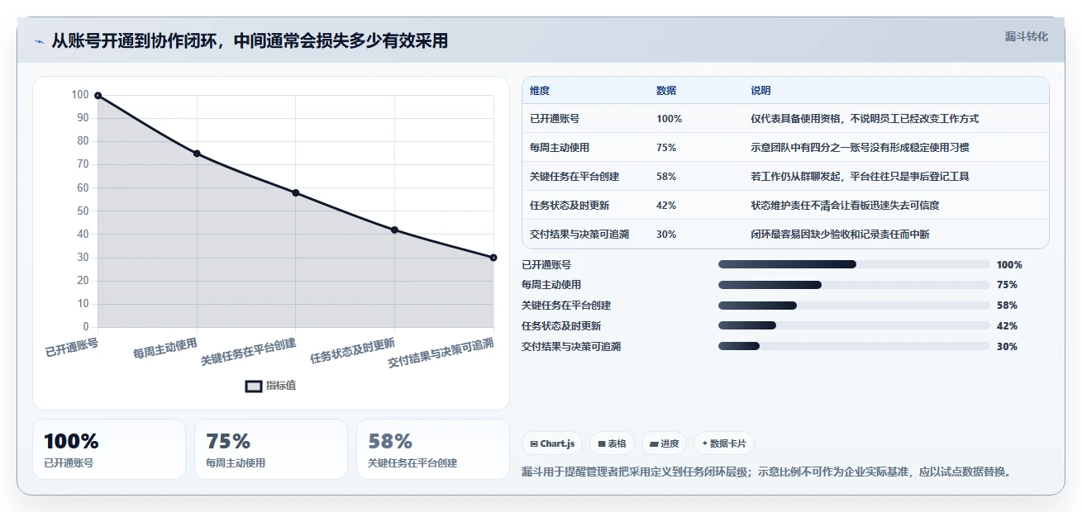
Task: Click the 75% value in the table
Action: click(x=666, y=148)
